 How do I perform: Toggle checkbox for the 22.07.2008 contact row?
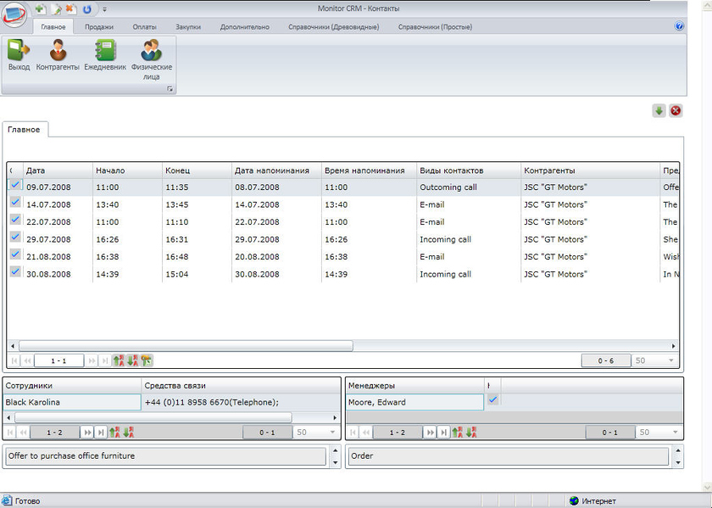15,221
